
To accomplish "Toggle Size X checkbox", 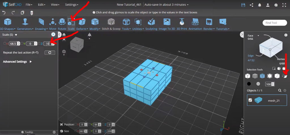I will click(x=75, y=131).
